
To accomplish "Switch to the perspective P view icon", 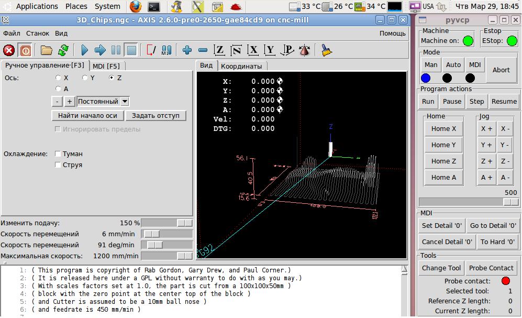I will point(287,51).
